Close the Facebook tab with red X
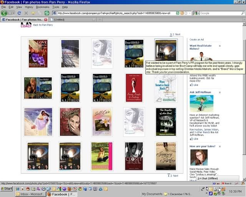Image resolution: width=246 pixels, height=197 pixels. [46, 20]
